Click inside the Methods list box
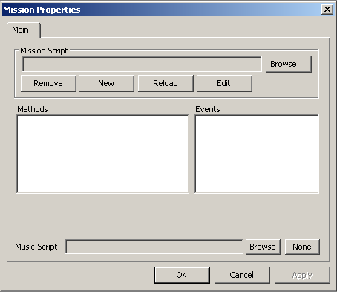Image resolution: width=337 pixels, height=292 pixels. pos(102,154)
